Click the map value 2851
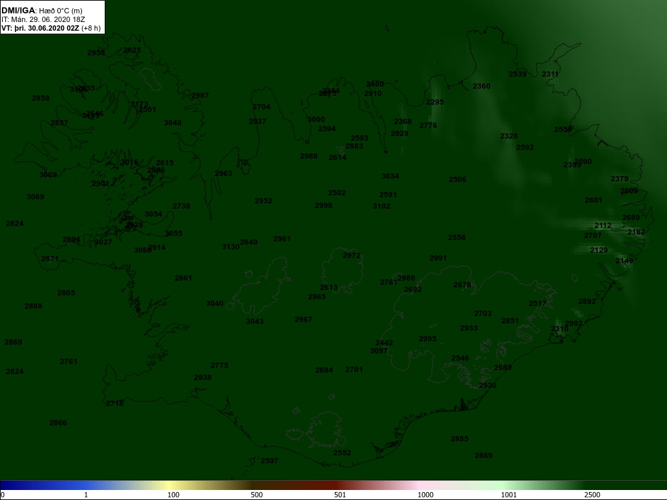The height and width of the screenshot is (500, 667). 510,321
